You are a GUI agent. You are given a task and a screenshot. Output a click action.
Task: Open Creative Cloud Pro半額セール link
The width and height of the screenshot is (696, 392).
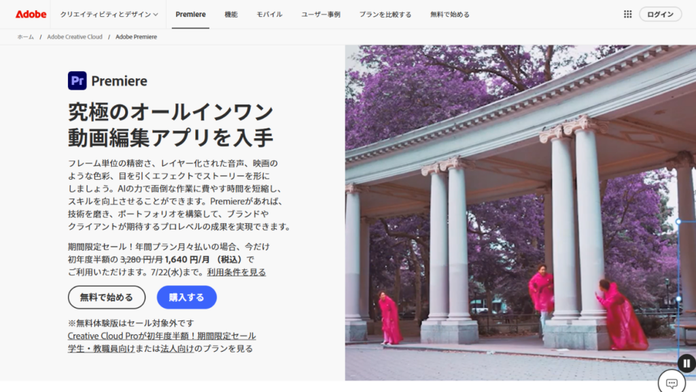[x=162, y=336]
